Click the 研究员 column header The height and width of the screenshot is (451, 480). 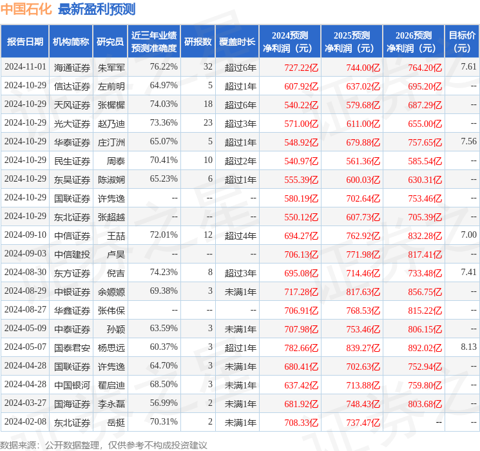(110, 42)
